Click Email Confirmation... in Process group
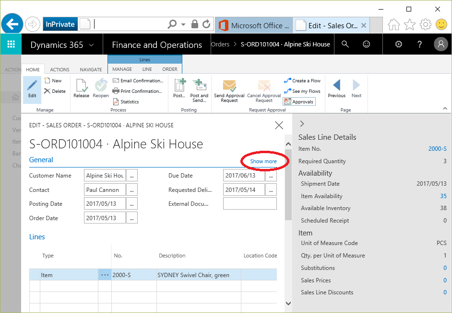The image size is (452, 313). click(x=138, y=81)
